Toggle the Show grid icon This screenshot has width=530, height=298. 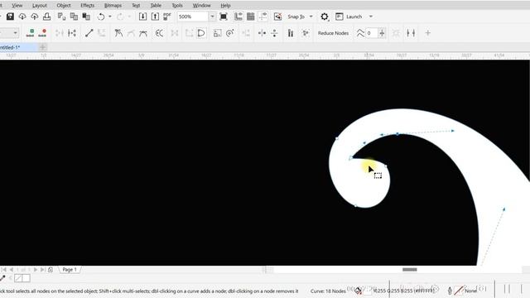(250, 17)
